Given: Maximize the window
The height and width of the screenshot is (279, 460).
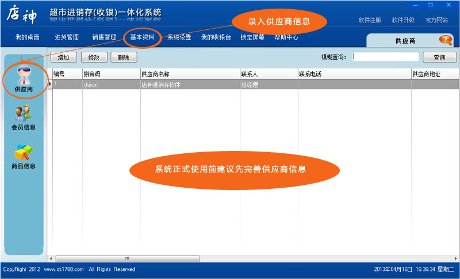Looking at the screenshot, I should pyautogui.click(x=430, y=5).
